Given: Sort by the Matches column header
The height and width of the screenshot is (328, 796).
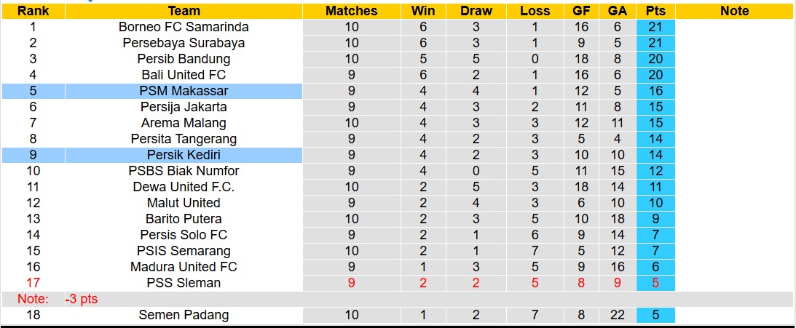Looking at the screenshot, I should tap(351, 11).
